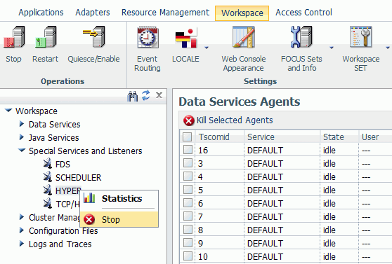Click the red Stop icon in context menu
This screenshot has height=264, width=392.
point(89,219)
